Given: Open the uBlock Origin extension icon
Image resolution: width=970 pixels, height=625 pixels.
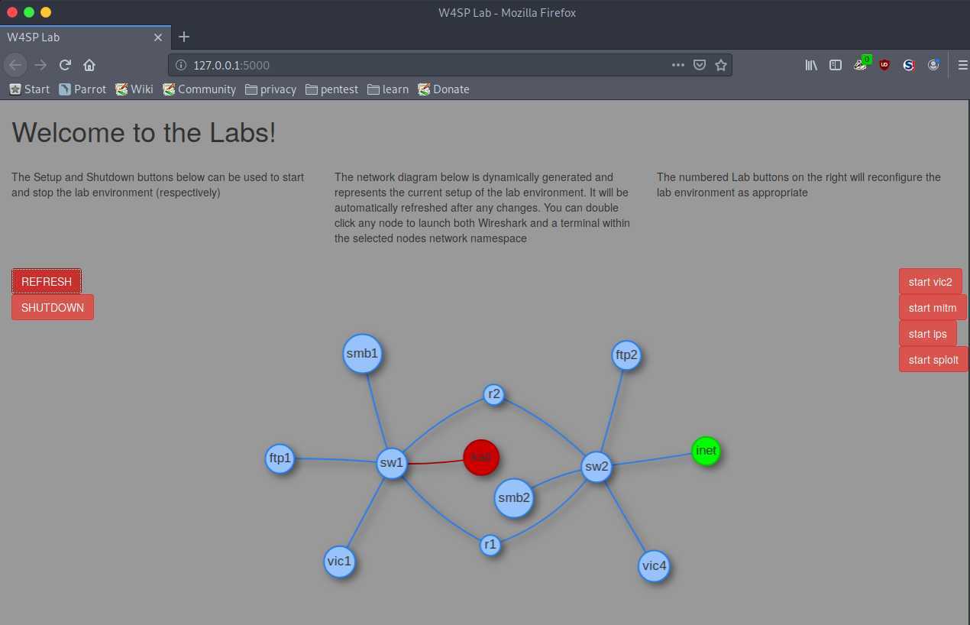Looking at the screenshot, I should (x=884, y=65).
